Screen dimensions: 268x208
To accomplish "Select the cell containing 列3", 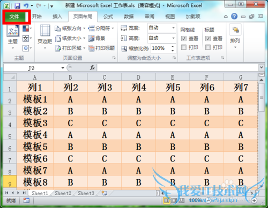I will 105,87.
